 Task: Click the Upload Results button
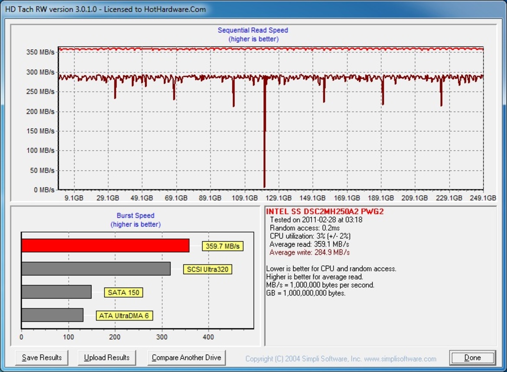coord(107,357)
